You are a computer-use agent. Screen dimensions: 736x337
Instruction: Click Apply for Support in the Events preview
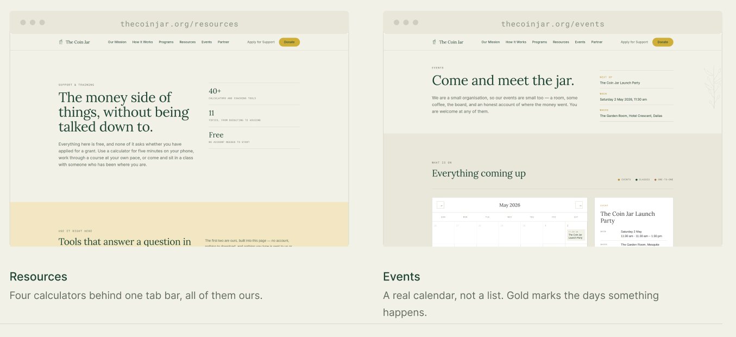point(634,42)
